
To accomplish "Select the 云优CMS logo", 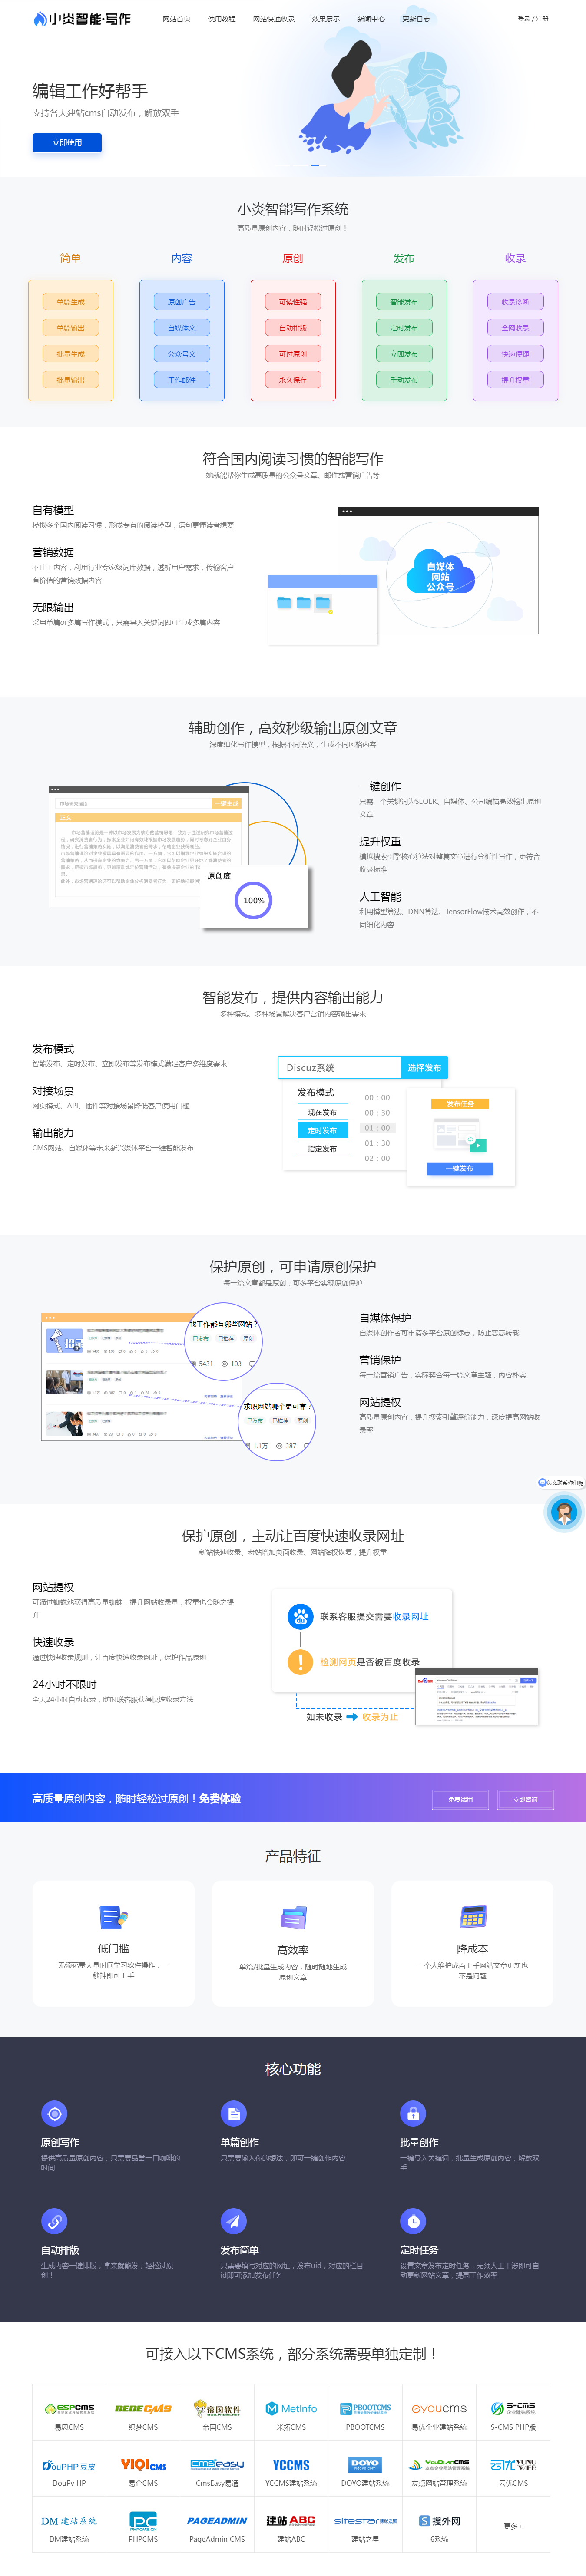I will pyautogui.click(x=513, y=2465).
